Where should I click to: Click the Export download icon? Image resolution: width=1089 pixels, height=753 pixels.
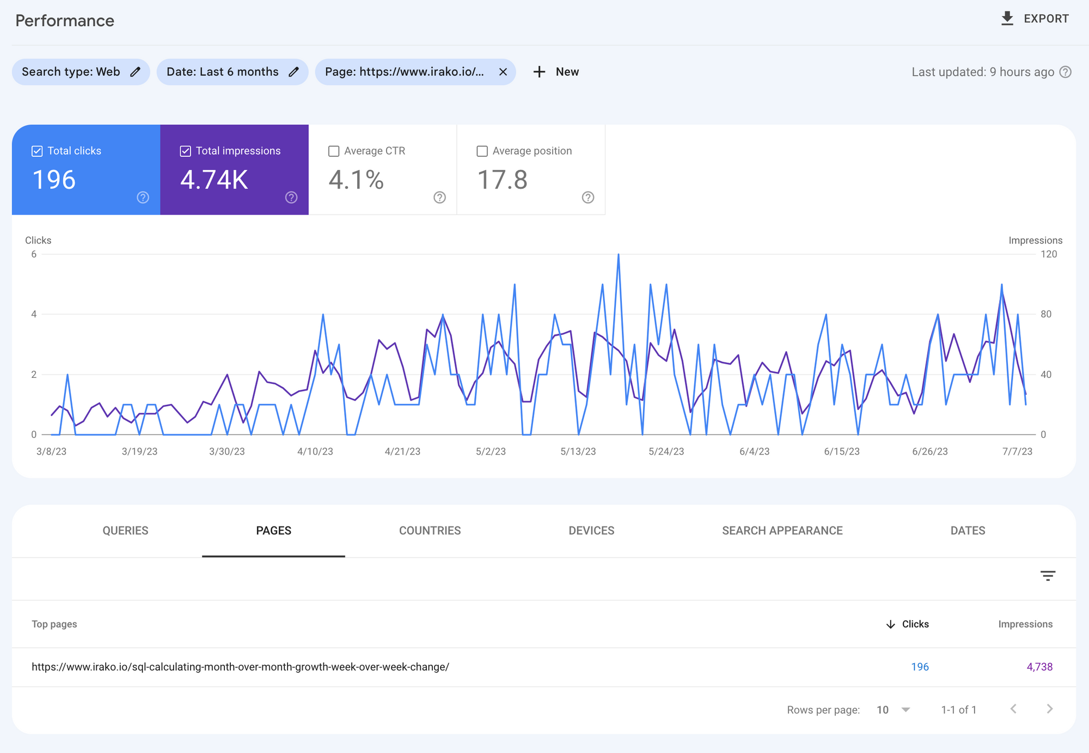1007,19
